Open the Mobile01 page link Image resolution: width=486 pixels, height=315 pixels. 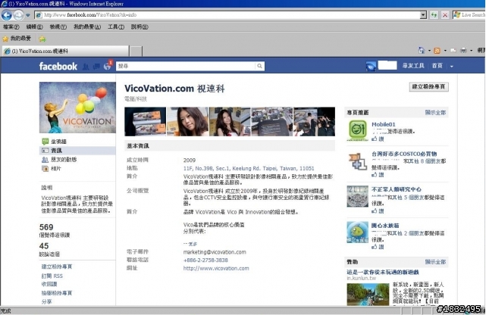tap(384, 124)
